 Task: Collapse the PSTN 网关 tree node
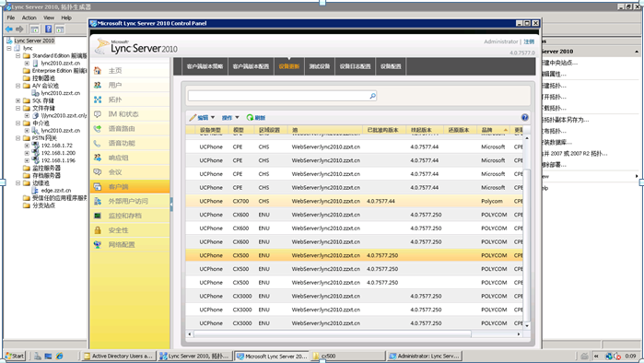click(x=18, y=138)
